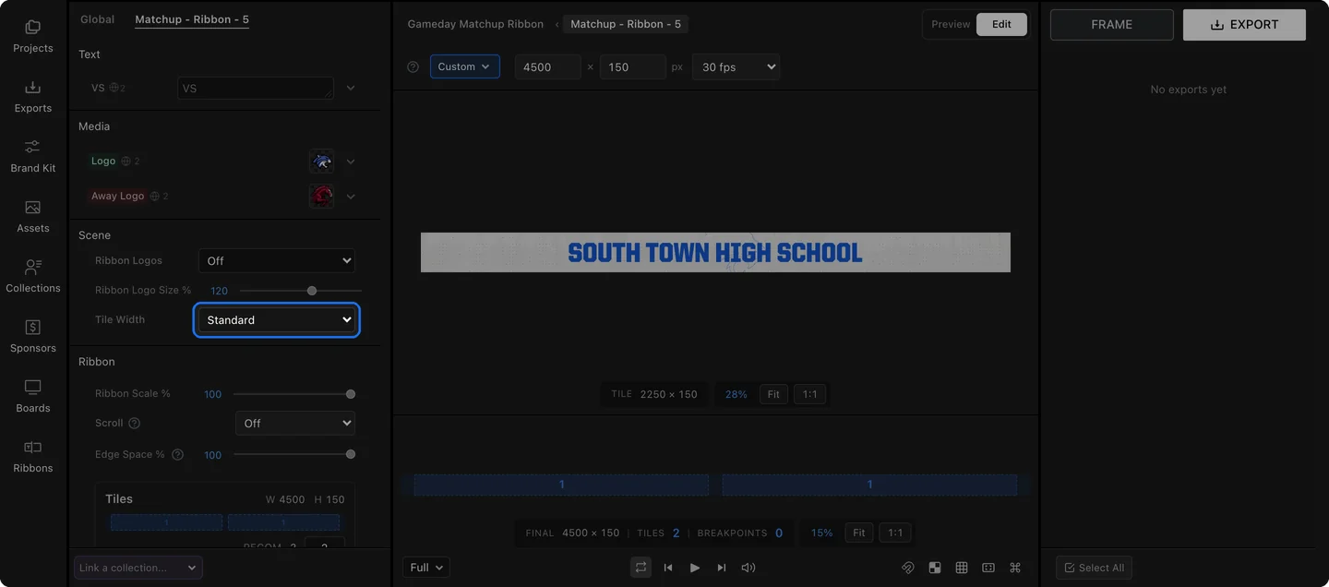Switch to Preview mode

pyautogui.click(x=951, y=24)
